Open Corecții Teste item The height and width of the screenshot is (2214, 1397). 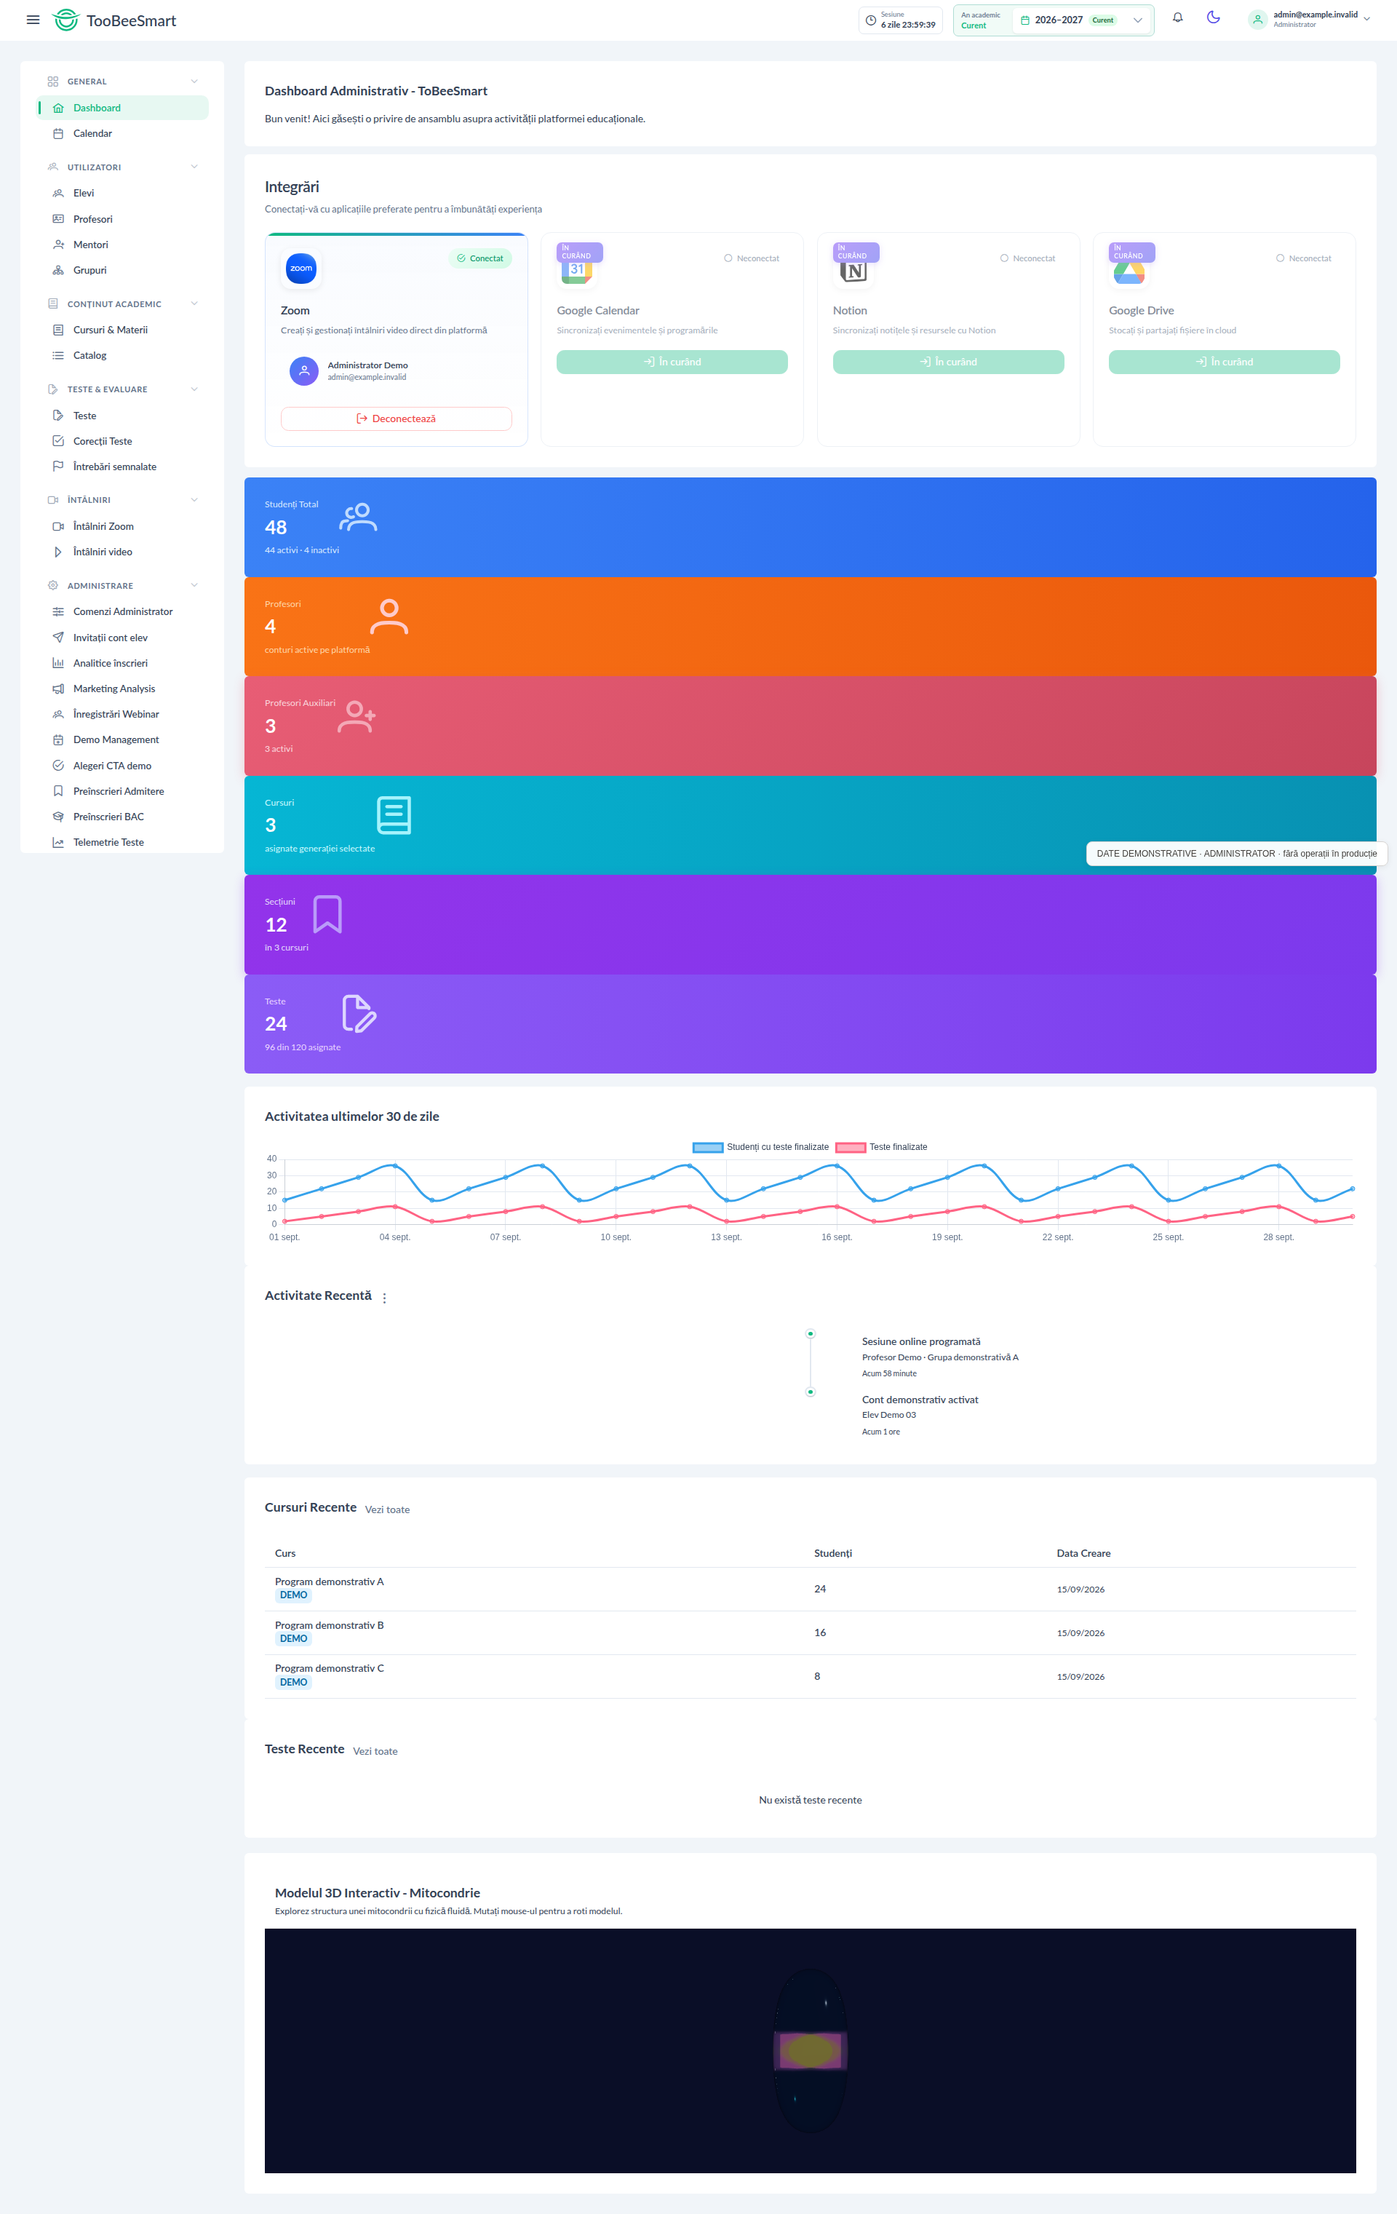point(122,441)
